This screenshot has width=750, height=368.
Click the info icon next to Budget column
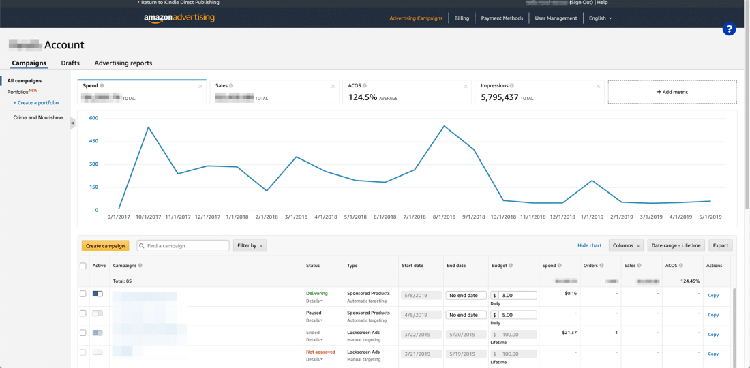point(511,266)
